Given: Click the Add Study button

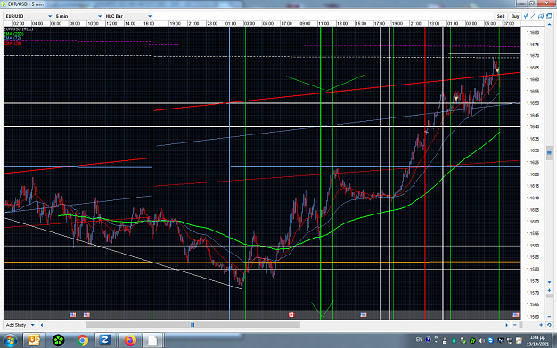Looking at the screenshot, I should click(x=16, y=325).
